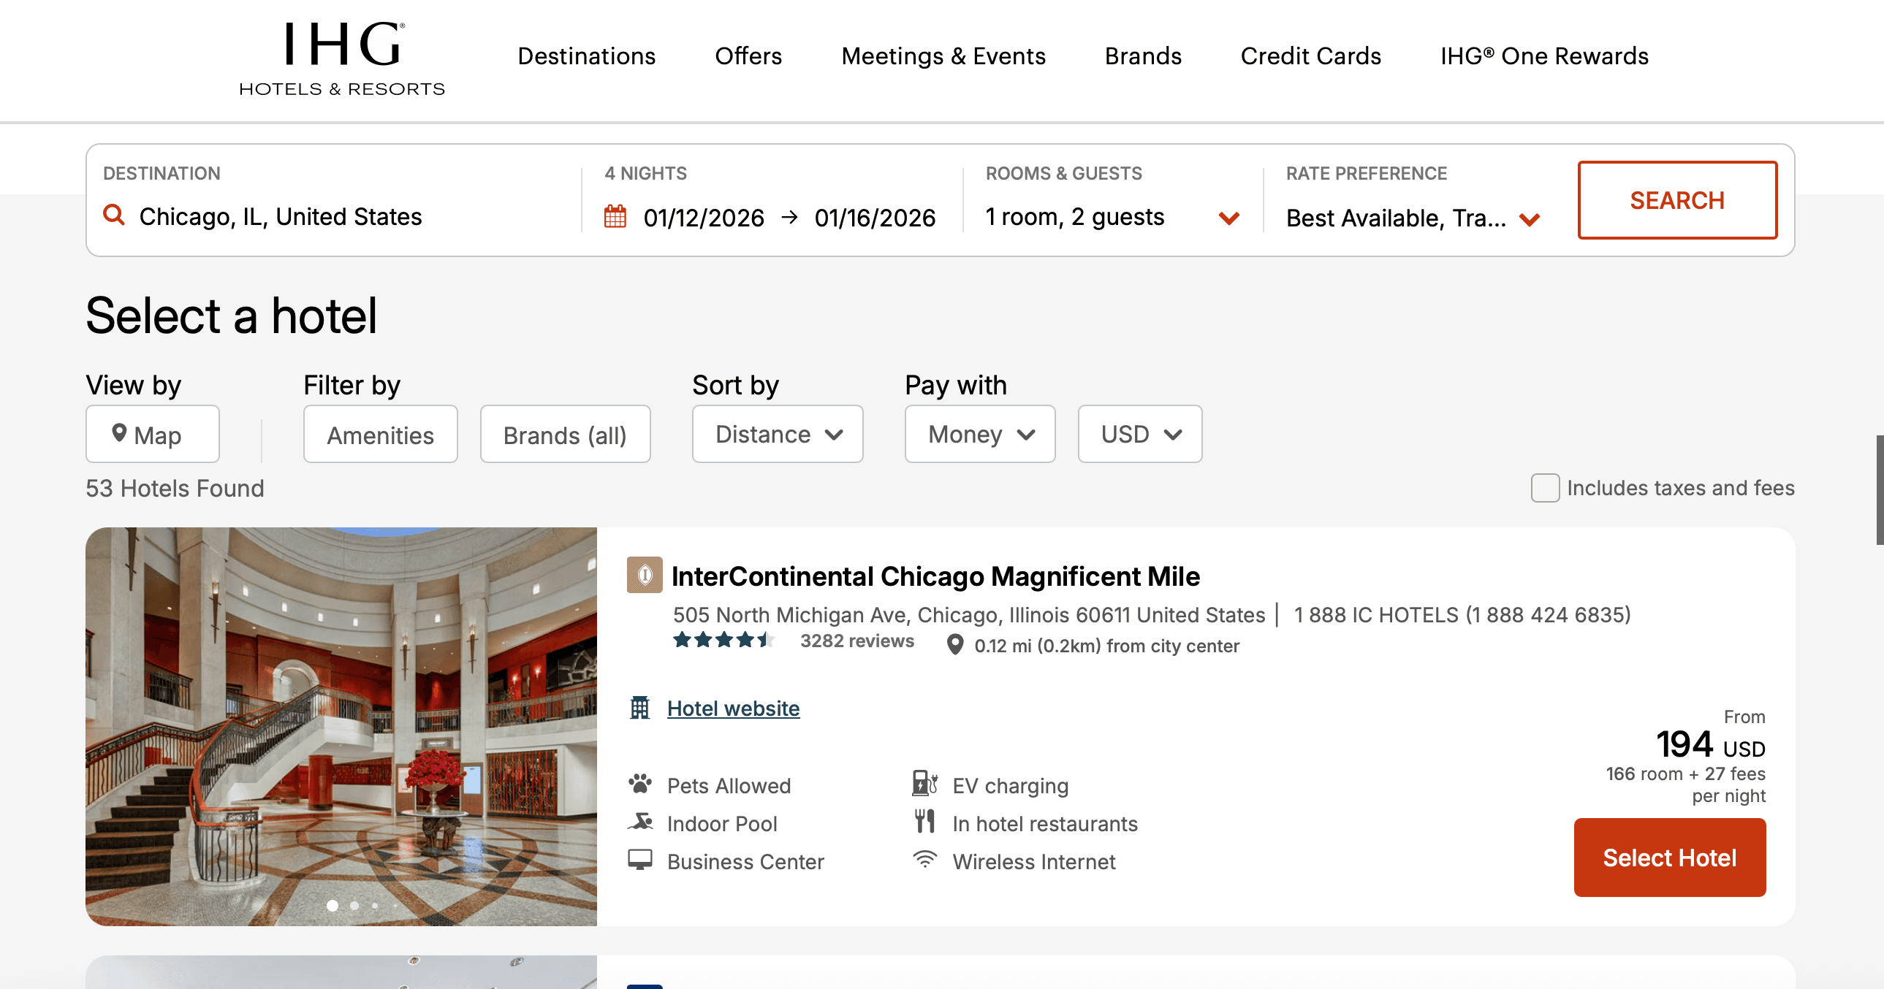Open the USD currency dropdown
1884x989 pixels.
click(x=1139, y=434)
